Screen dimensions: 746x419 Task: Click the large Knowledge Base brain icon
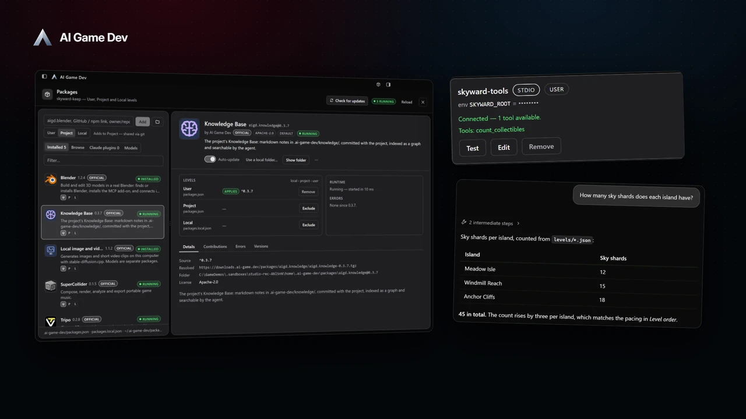point(189,129)
